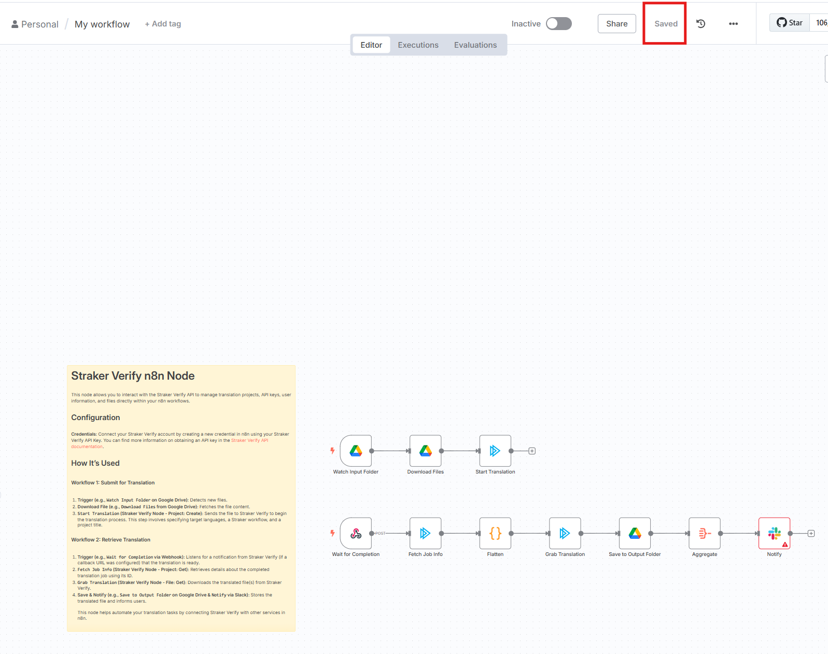The height and width of the screenshot is (654, 828).
Task: Click the plus connector after Notify
Action: [811, 533]
